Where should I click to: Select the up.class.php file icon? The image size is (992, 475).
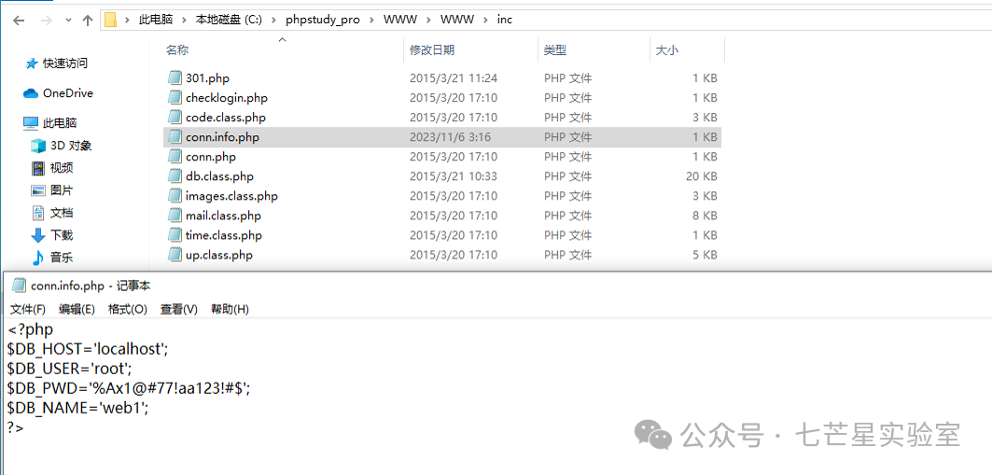coord(175,254)
